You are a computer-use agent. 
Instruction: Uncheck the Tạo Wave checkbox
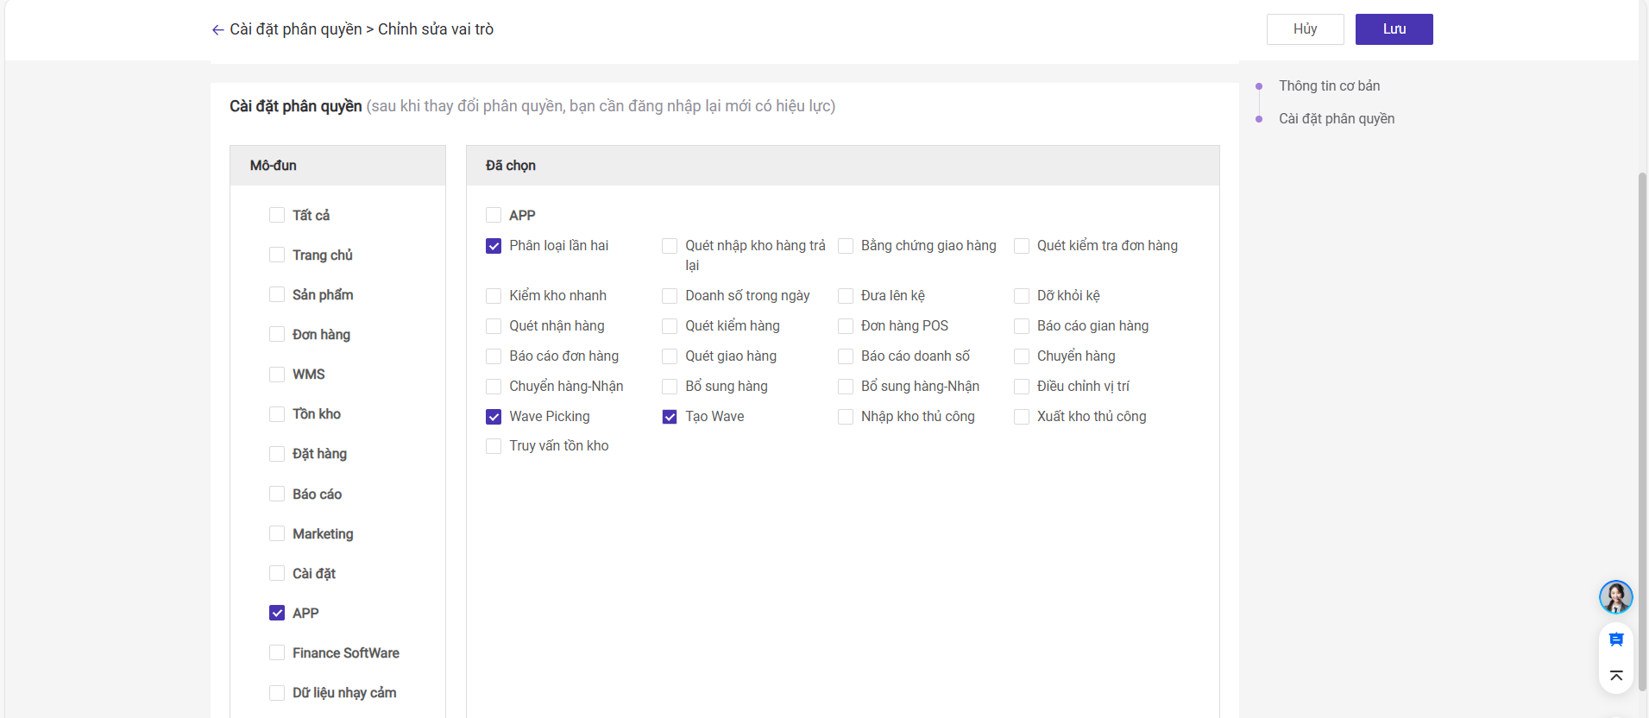click(670, 417)
